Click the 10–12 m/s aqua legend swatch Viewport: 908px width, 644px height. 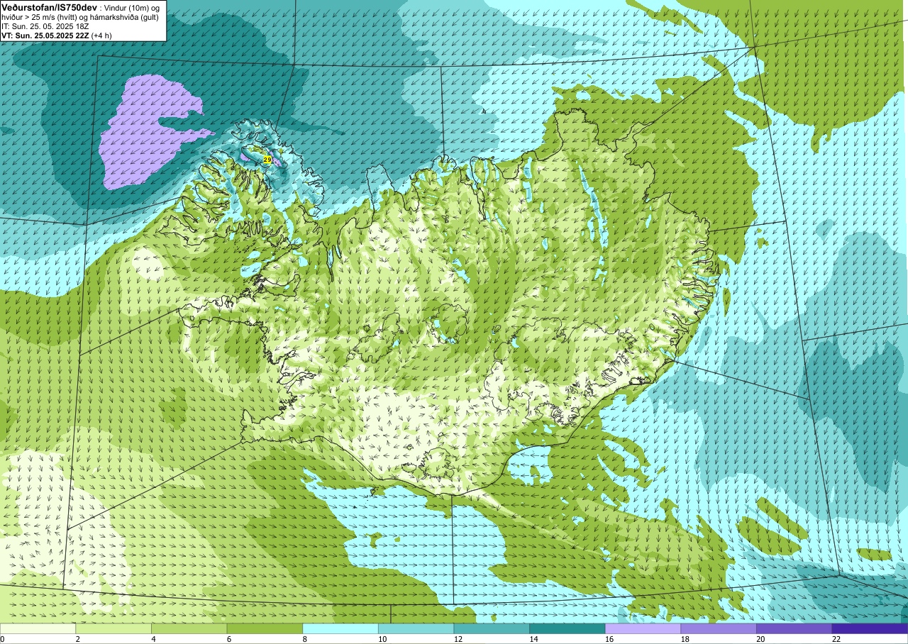tap(416, 628)
